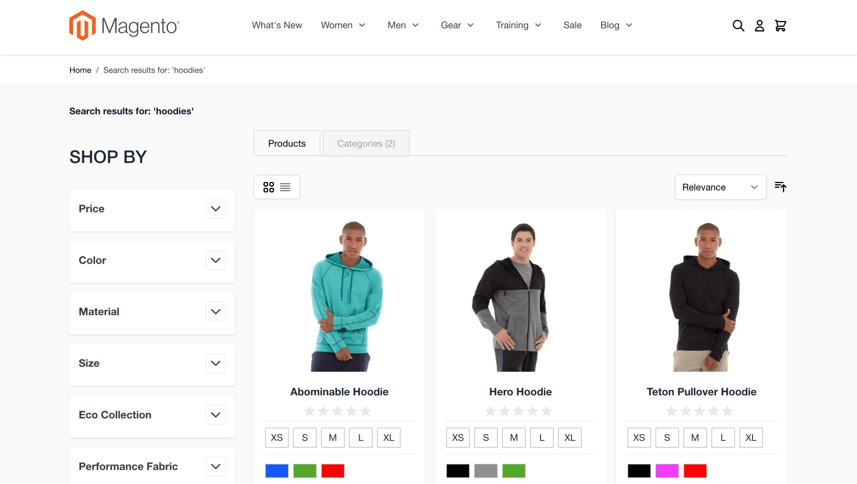The image size is (857, 484).
Task: Open the shopping cart icon
Action: point(780,26)
